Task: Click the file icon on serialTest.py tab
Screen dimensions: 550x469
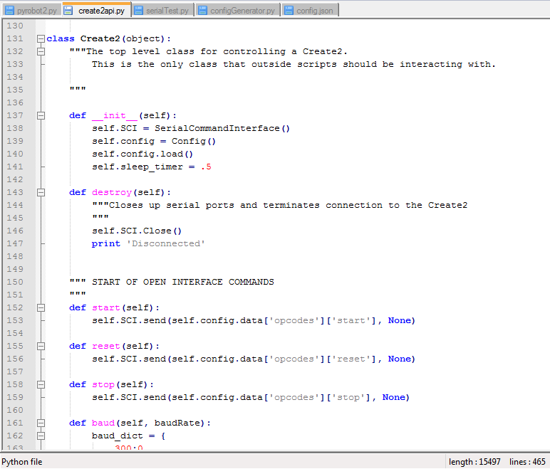Action: 138,11
